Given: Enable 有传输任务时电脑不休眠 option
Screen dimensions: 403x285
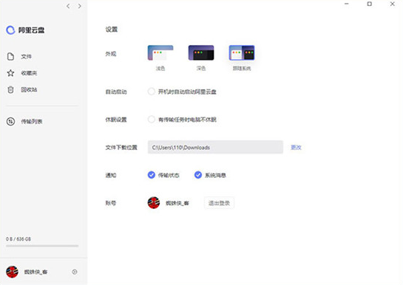Looking at the screenshot, I should coord(152,120).
